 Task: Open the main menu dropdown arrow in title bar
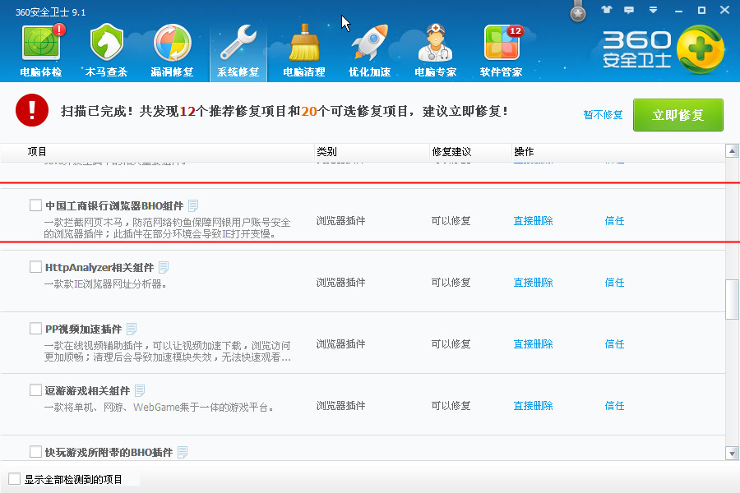[x=653, y=10]
